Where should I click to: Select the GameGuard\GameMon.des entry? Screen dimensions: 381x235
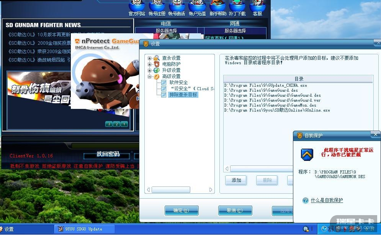pyautogui.click(x=270, y=105)
